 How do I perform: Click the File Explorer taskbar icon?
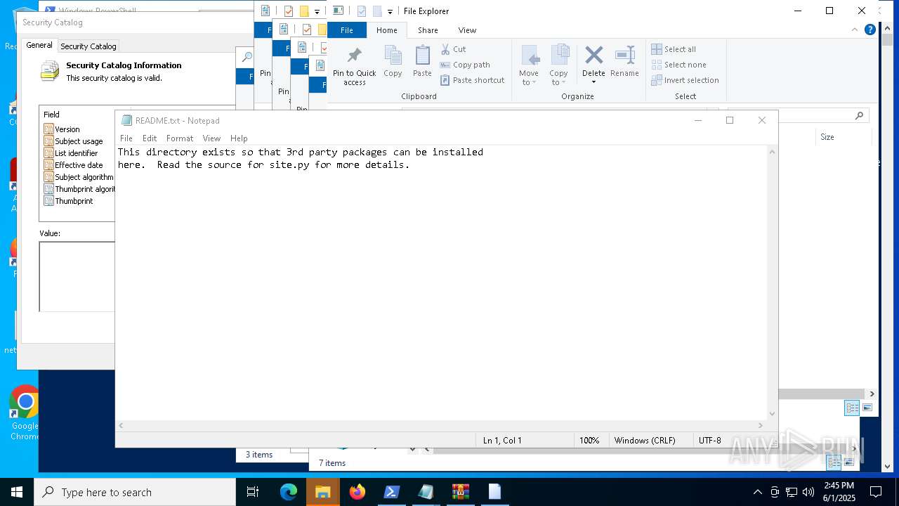(323, 492)
